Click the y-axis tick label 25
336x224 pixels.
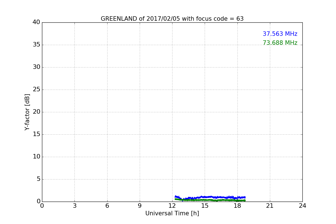[x=36, y=90]
